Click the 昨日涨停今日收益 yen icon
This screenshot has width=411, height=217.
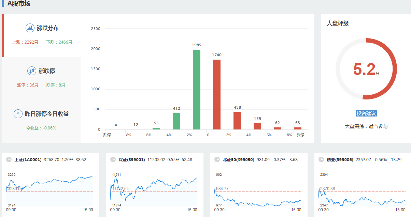(x=18, y=114)
